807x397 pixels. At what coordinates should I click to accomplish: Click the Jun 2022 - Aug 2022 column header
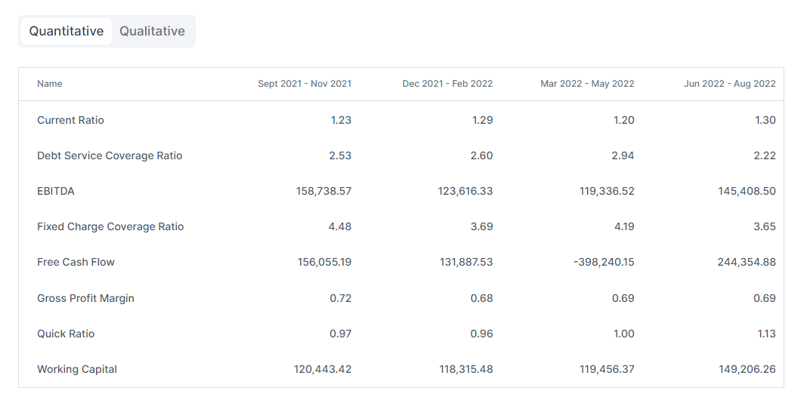[729, 84]
